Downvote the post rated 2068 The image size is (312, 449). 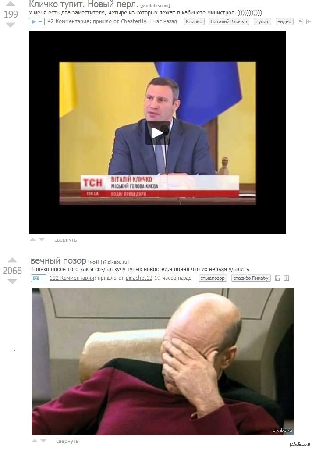pyautogui.click(x=12, y=282)
